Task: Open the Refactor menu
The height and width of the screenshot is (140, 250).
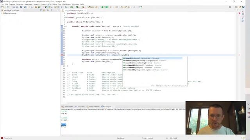Action: tap(20, 4)
